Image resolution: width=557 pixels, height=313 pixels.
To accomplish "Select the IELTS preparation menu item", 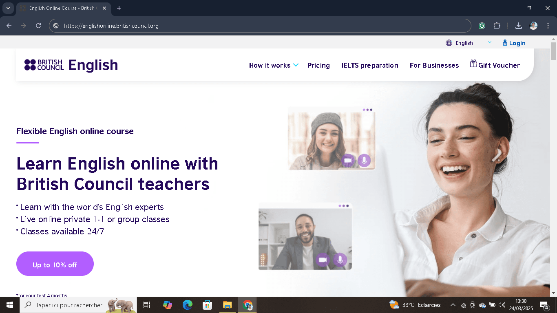I will pyautogui.click(x=369, y=65).
